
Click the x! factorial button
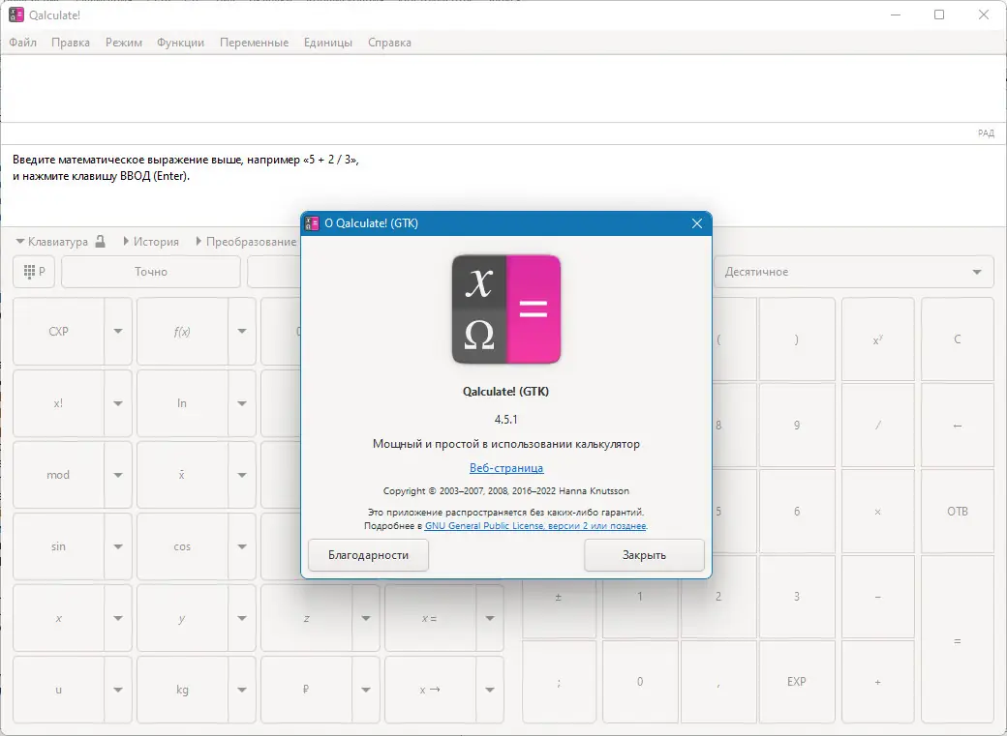[58, 403]
